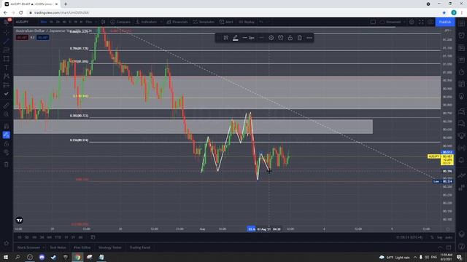Collapse the bottom panel chevron

tap(439, 247)
